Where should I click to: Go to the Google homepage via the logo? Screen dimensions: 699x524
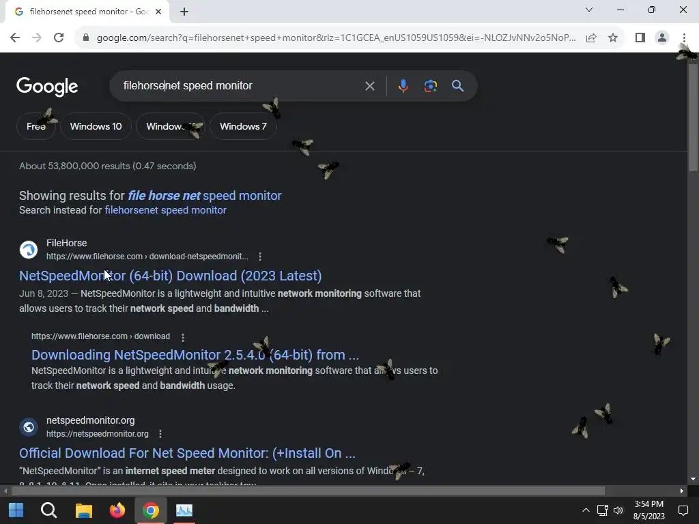[47, 87]
